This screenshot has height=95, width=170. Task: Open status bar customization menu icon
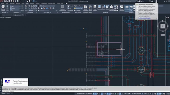[169, 94]
